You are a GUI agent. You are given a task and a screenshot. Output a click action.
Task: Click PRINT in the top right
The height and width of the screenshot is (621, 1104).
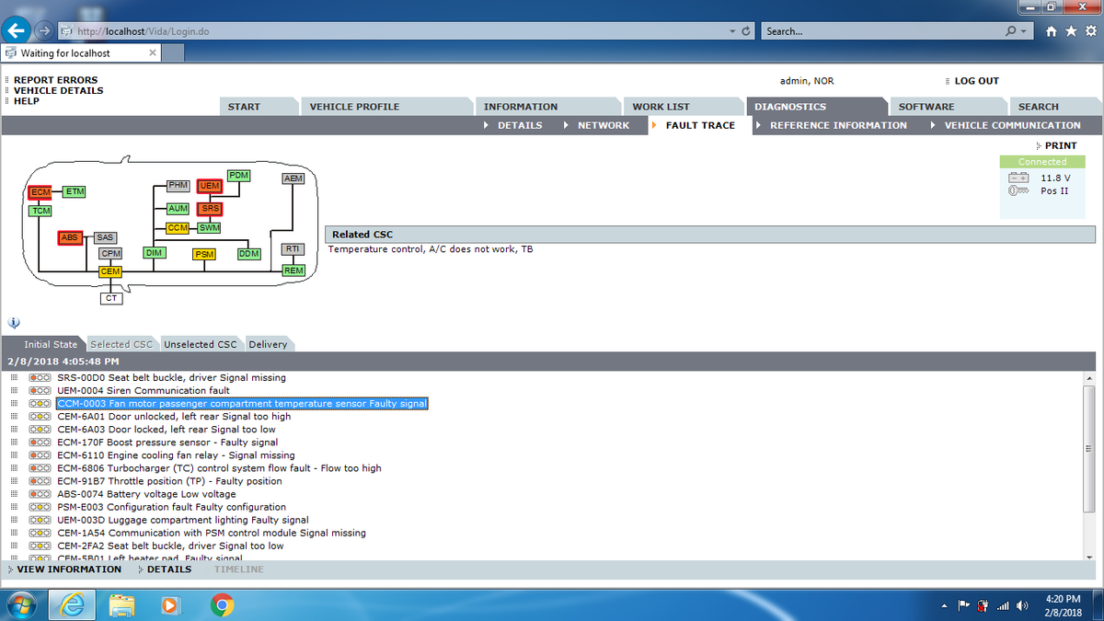pyautogui.click(x=1060, y=145)
